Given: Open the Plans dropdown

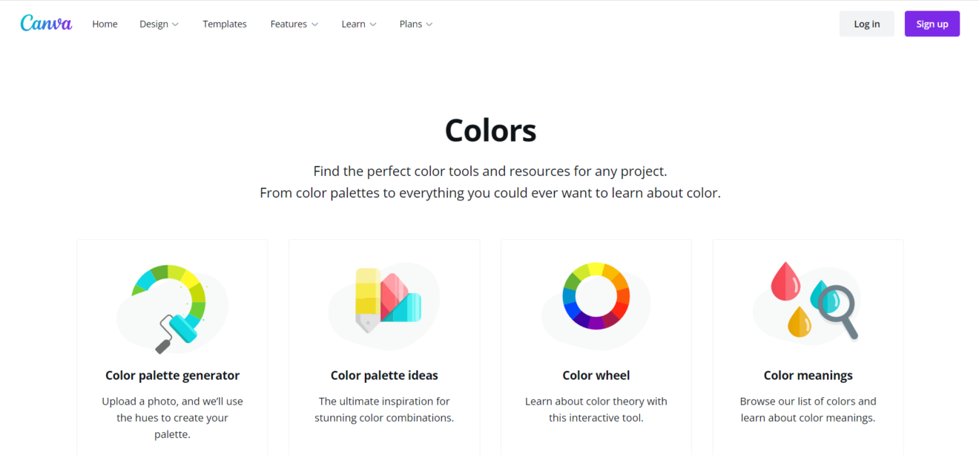Looking at the screenshot, I should coord(415,24).
